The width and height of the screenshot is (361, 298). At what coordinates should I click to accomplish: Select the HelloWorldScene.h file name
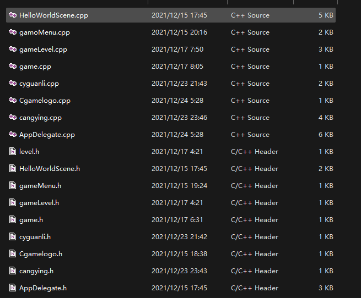click(49, 169)
